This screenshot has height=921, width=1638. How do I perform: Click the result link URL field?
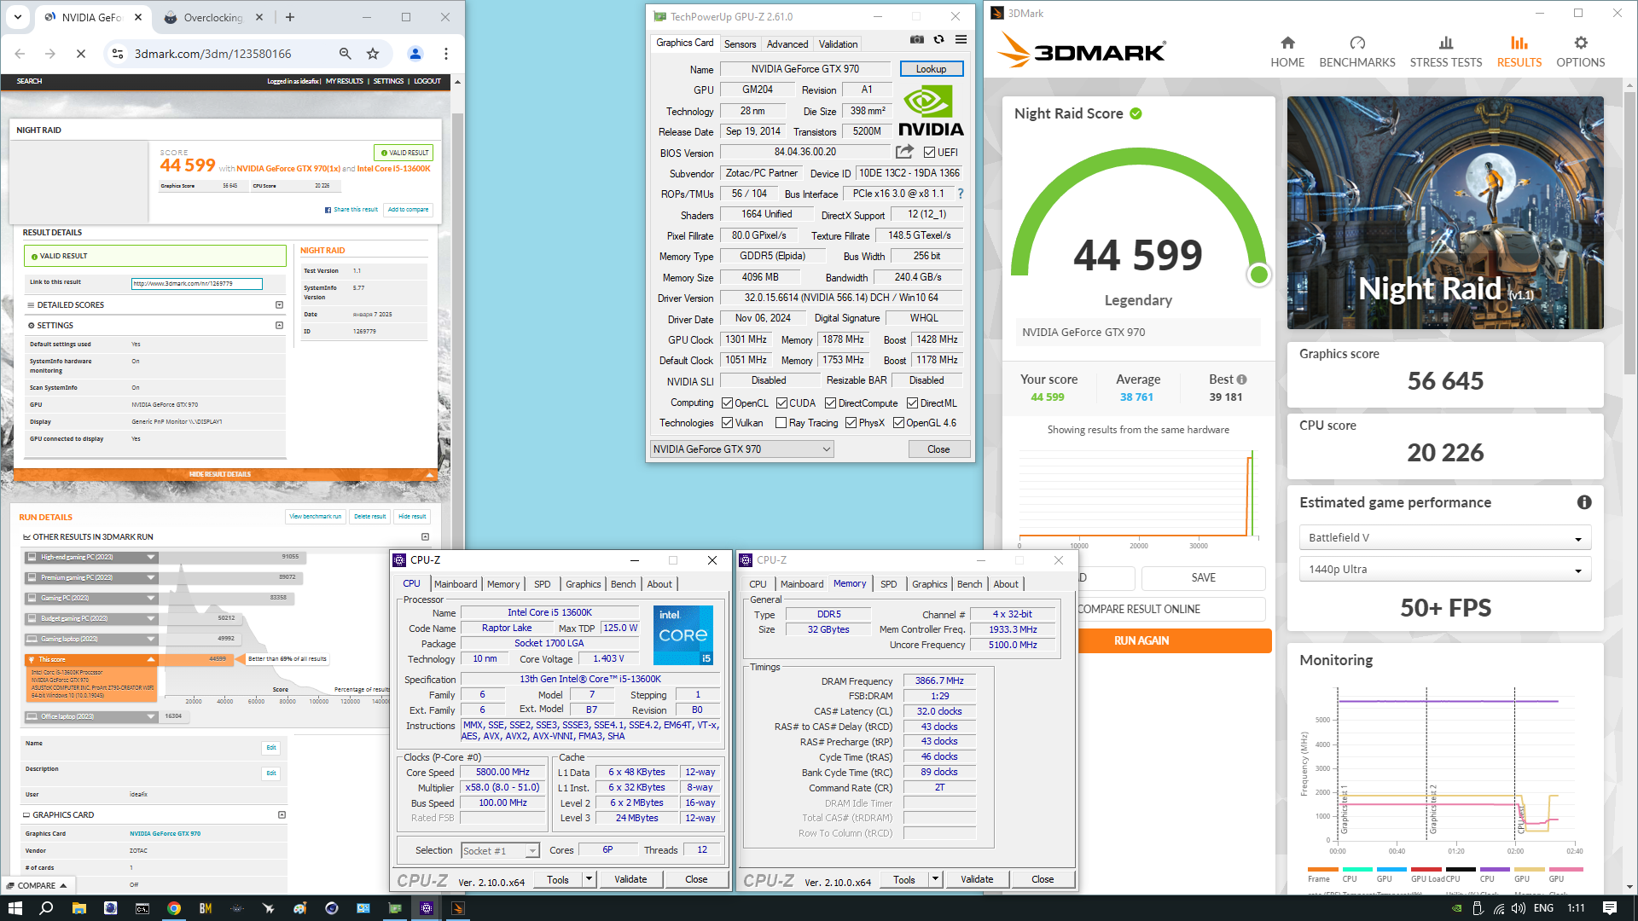pyautogui.click(x=196, y=283)
